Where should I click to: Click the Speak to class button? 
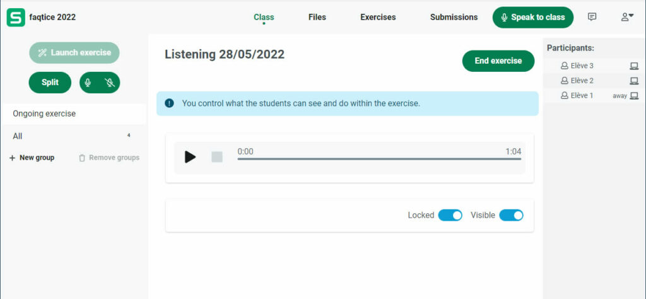click(x=532, y=18)
